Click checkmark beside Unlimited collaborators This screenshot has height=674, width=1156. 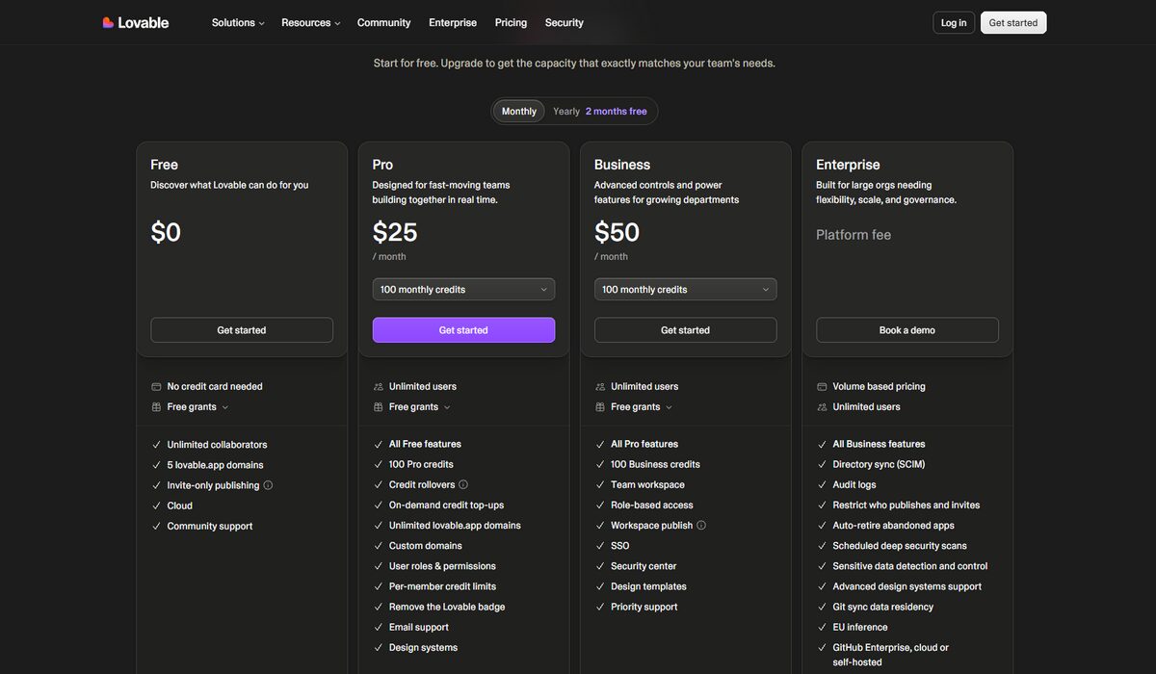(156, 445)
